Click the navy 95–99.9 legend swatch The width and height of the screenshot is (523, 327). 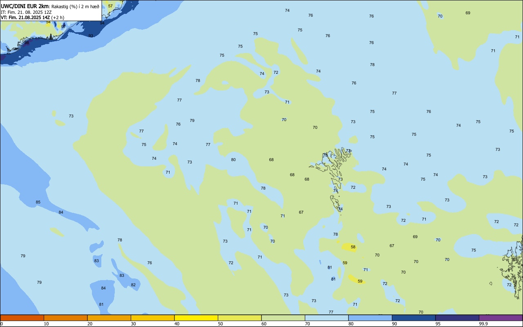(457, 318)
